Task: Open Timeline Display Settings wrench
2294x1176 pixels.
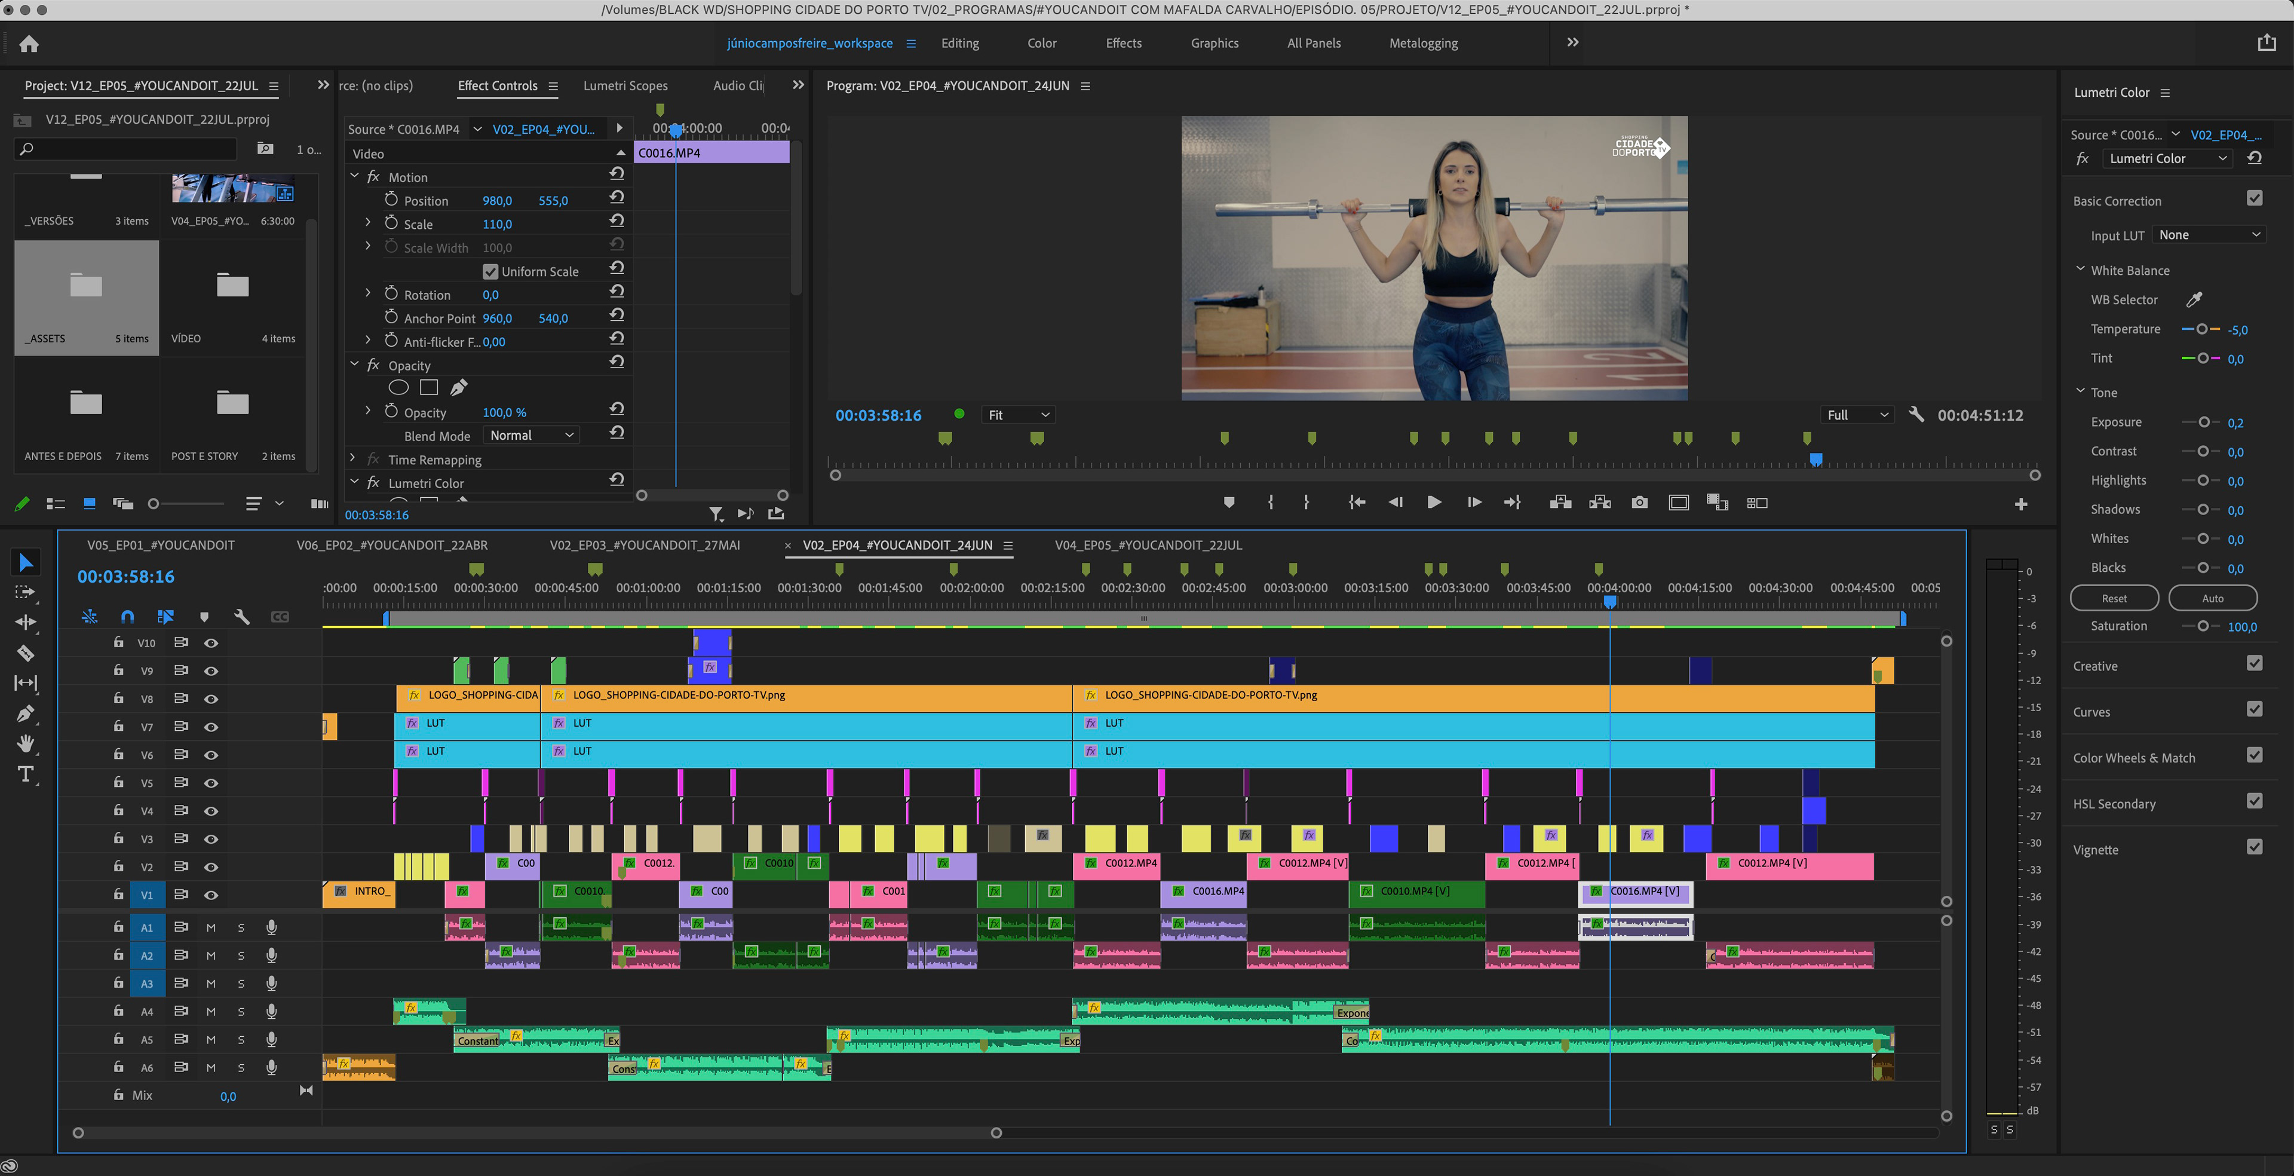Action: (x=241, y=617)
